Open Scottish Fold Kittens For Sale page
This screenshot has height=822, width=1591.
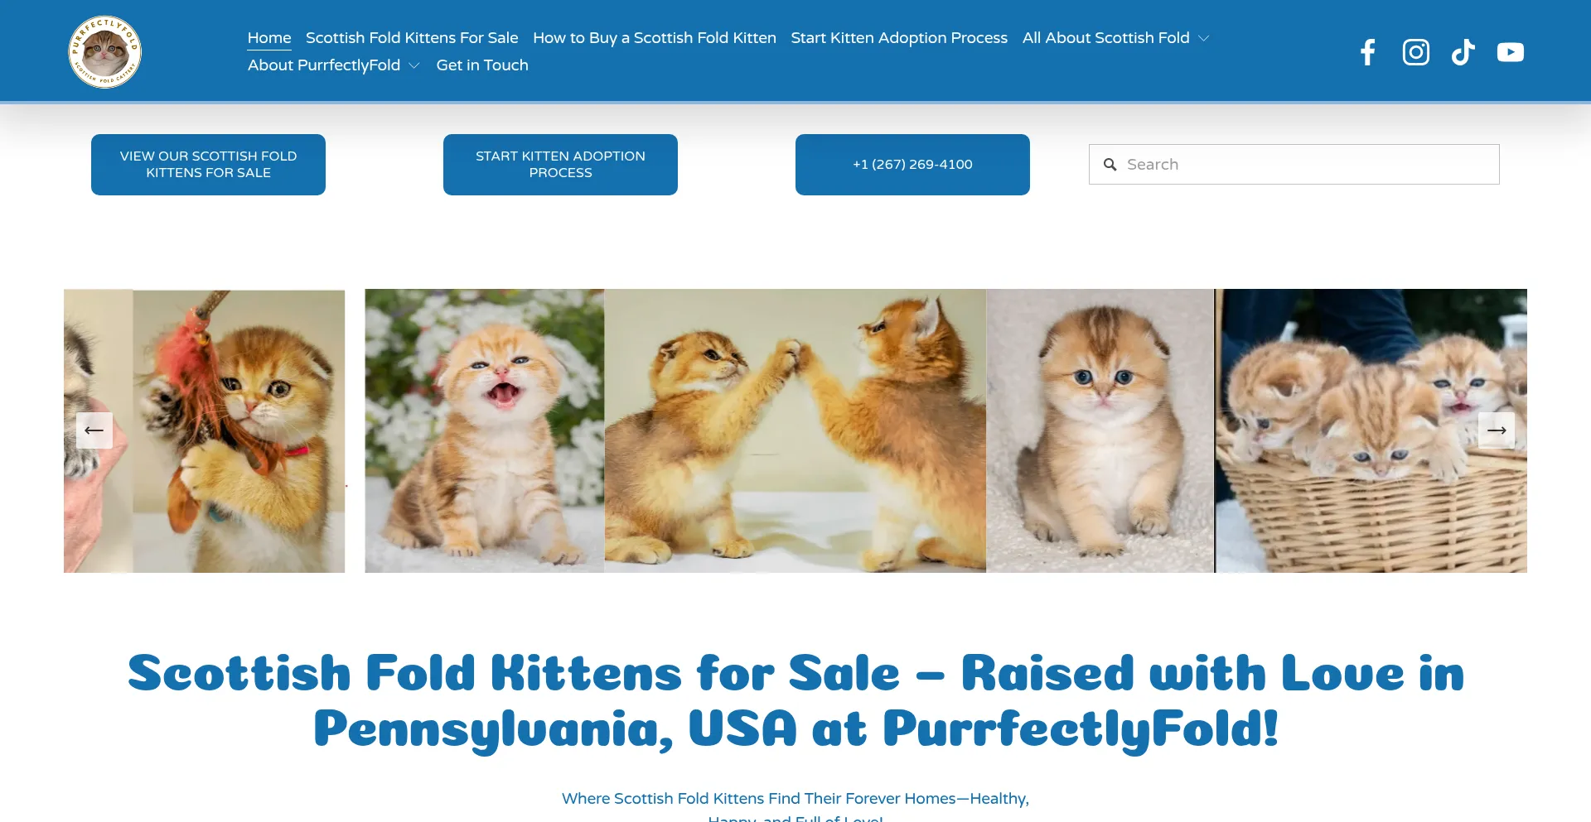click(412, 38)
